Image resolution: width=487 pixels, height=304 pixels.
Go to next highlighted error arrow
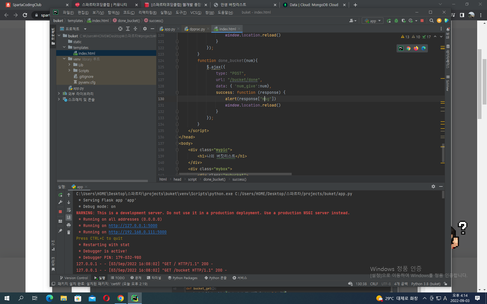tap(441, 37)
